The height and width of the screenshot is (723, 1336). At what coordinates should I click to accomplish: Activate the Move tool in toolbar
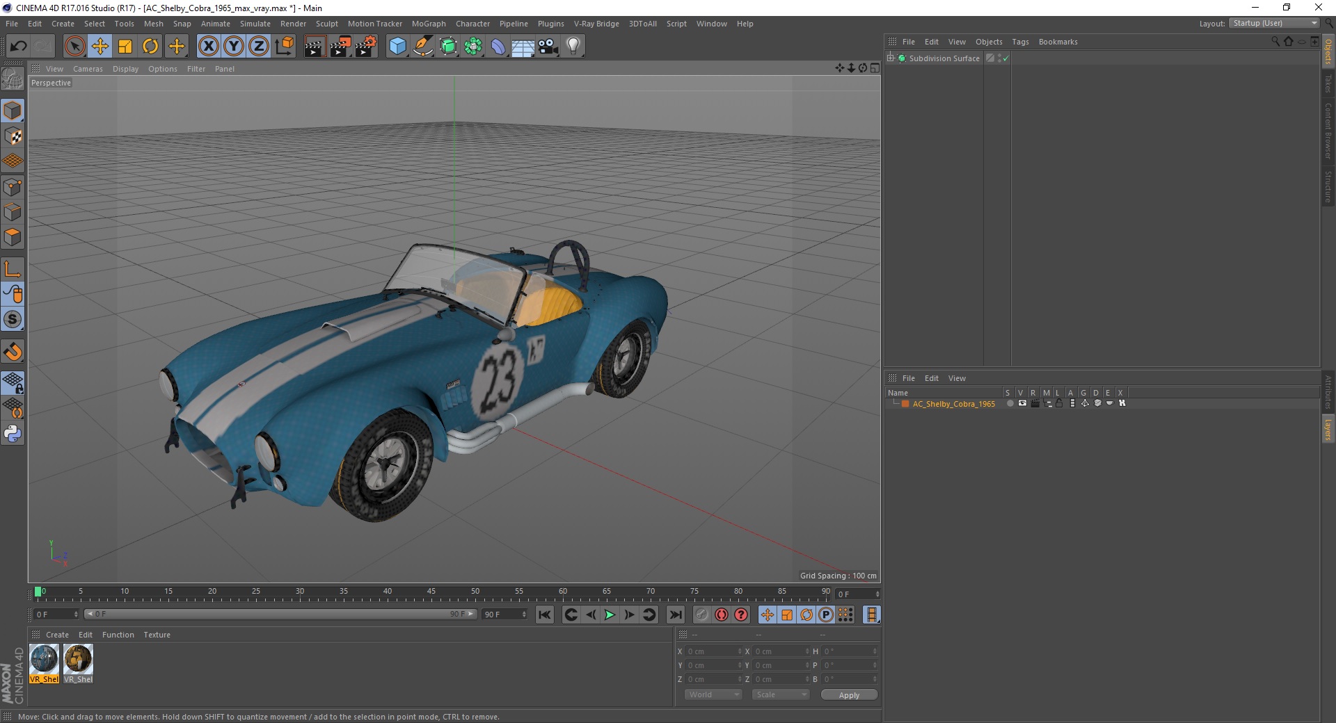coord(100,47)
